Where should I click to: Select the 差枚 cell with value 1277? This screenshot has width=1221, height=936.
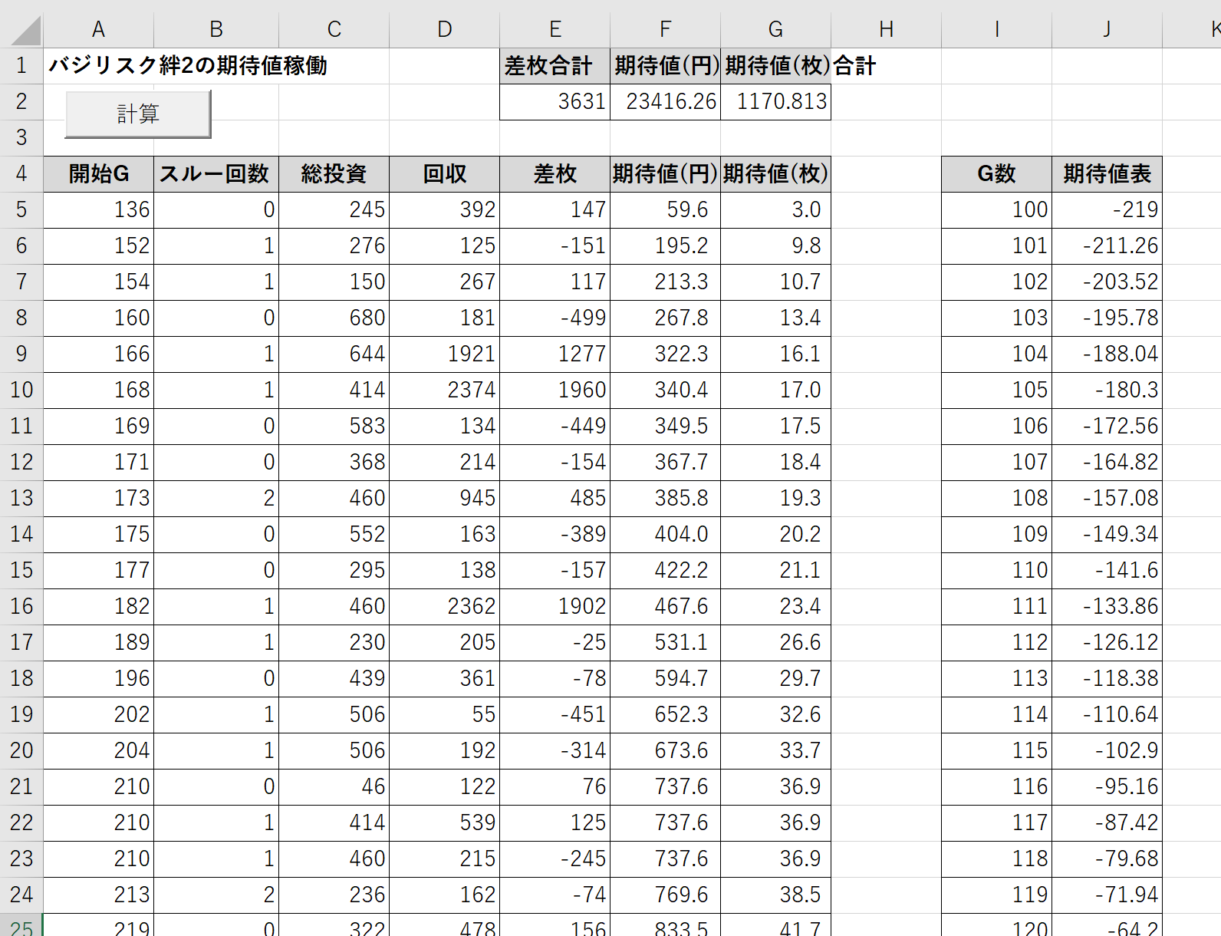coord(555,354)
